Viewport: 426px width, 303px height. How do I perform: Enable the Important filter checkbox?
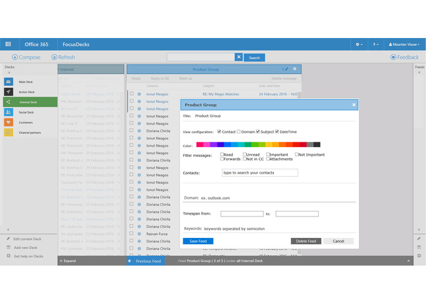(x=268, y=155)
